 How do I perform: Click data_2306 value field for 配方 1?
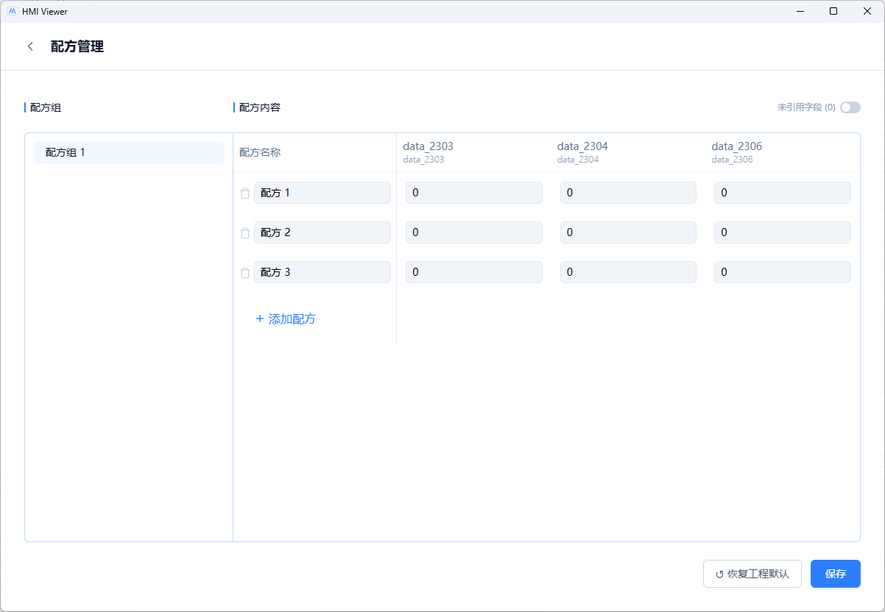[783, 193]
